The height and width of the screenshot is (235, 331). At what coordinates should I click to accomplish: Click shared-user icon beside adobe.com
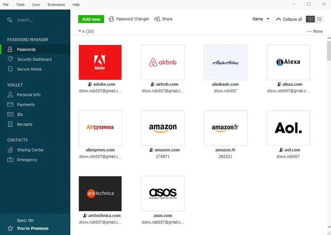click(x=90, y=84)
